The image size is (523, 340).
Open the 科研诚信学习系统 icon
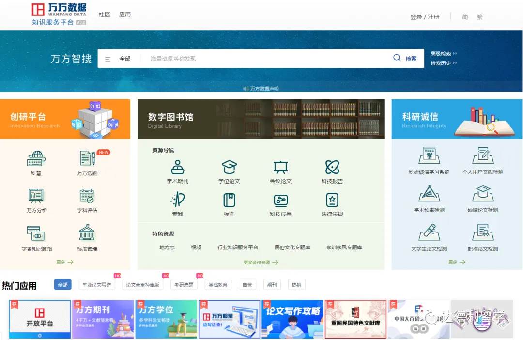[x=429, y=155]
